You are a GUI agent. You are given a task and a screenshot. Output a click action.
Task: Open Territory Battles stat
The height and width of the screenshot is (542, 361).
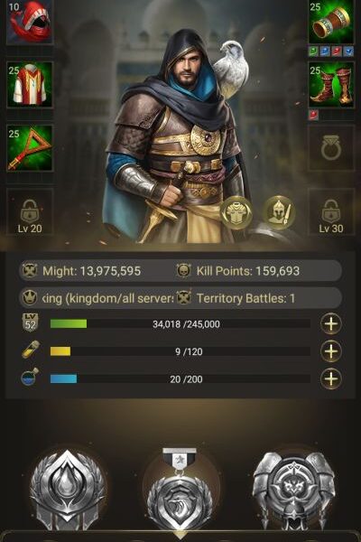pos(236,298)
